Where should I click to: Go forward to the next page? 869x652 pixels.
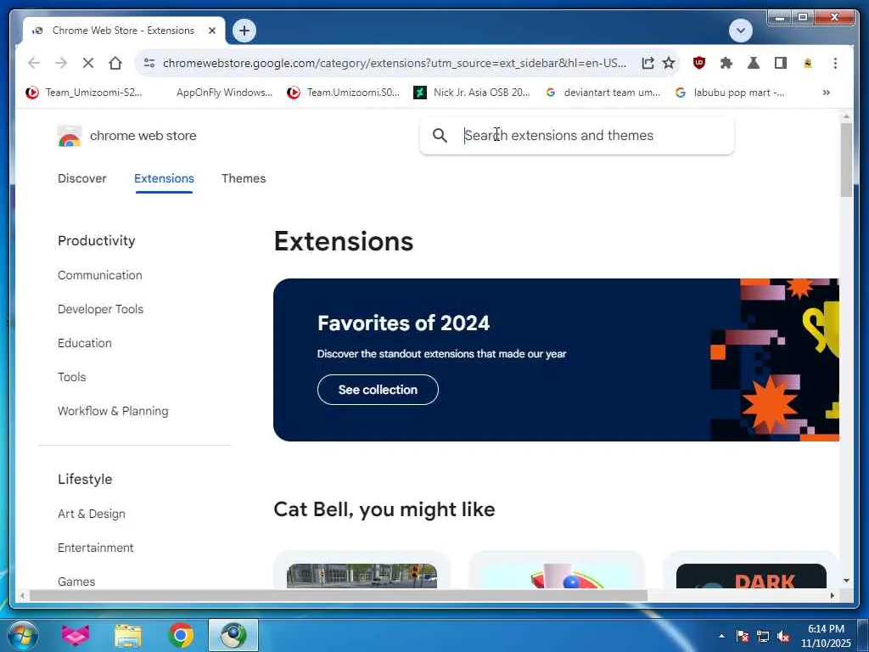tap(61, 63)
